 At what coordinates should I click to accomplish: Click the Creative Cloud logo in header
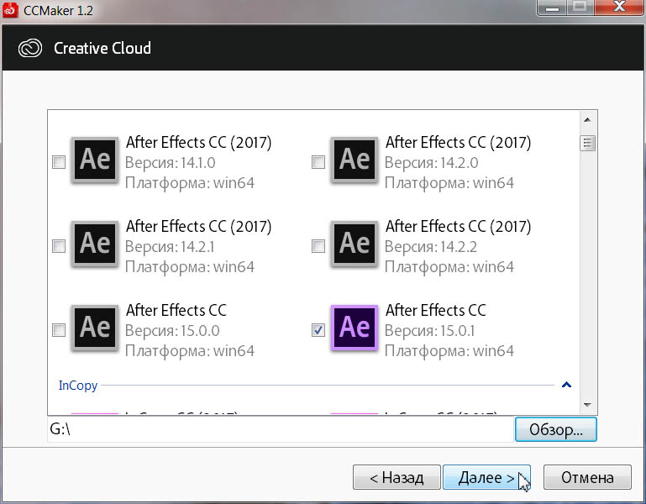[x=30, y=48]
